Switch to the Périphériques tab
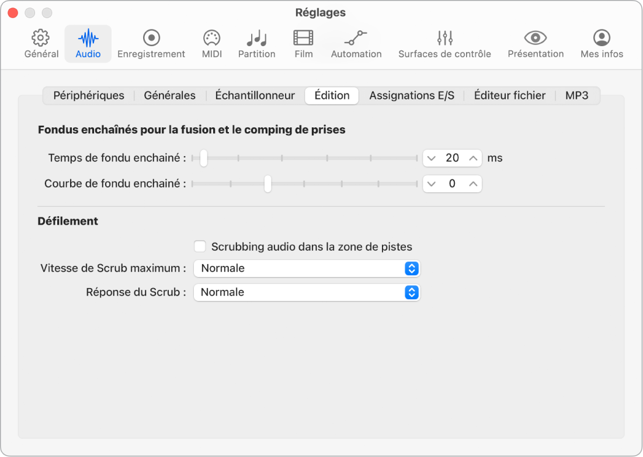This screenshot has height=457, width=643. tap(88, 95)
